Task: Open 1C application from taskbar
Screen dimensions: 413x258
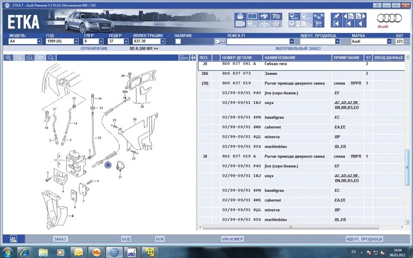Action: coord(96,252)
